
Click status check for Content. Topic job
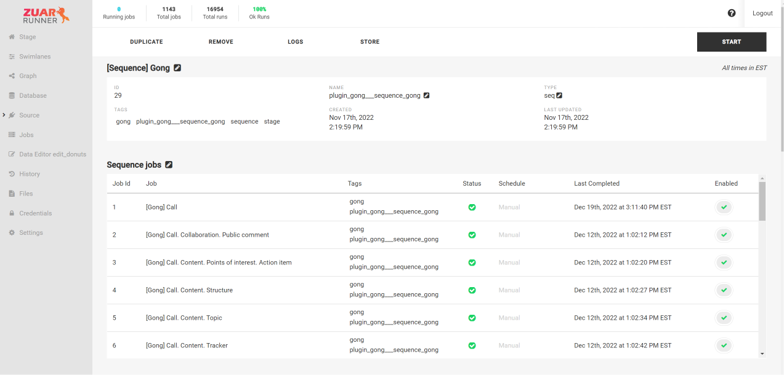tap(472, 318)
